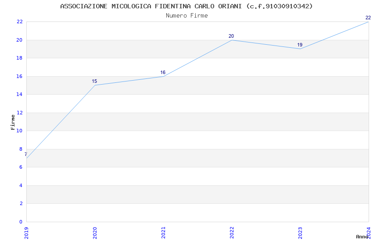Click the x-axis year label 2019

point(26,233)
